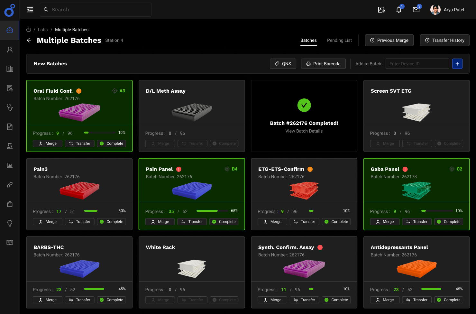Open the shopping bag sidebar icon
The width and height of the screenshot is (476, 314).
pyautogui.click(x=10, y=204)
